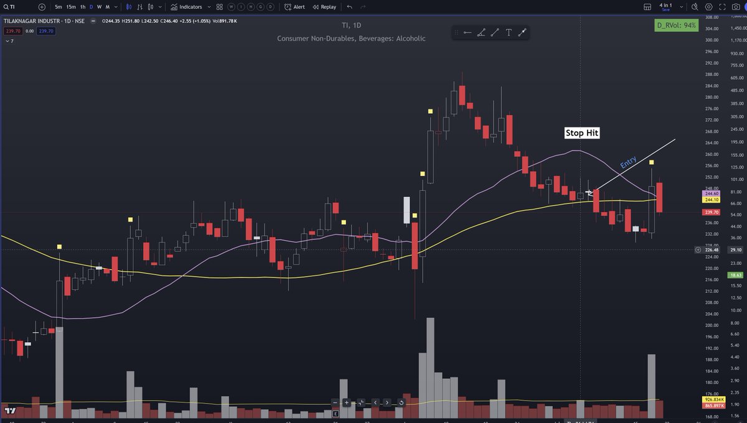Create a new Alert
The image size is (747, 423).
point(294,7)
